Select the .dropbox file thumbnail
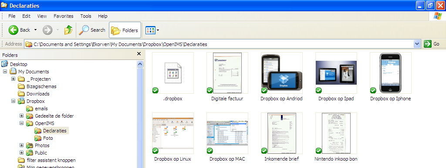Screen dimensions: 446x168 point(173,73)
